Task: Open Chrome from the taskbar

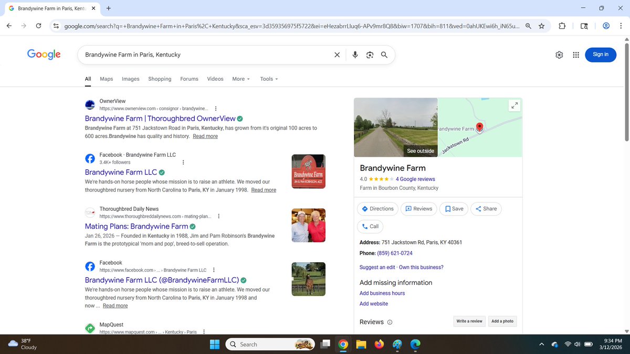Action: (343, 344)
